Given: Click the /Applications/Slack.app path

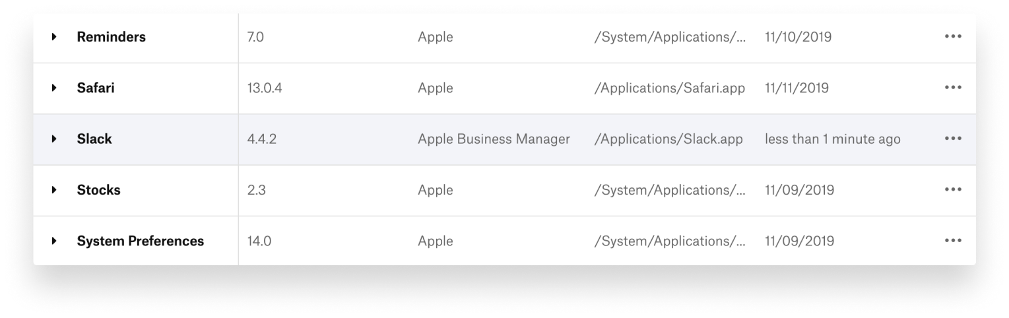Looking at the screenshot, I should coord(668,139).
